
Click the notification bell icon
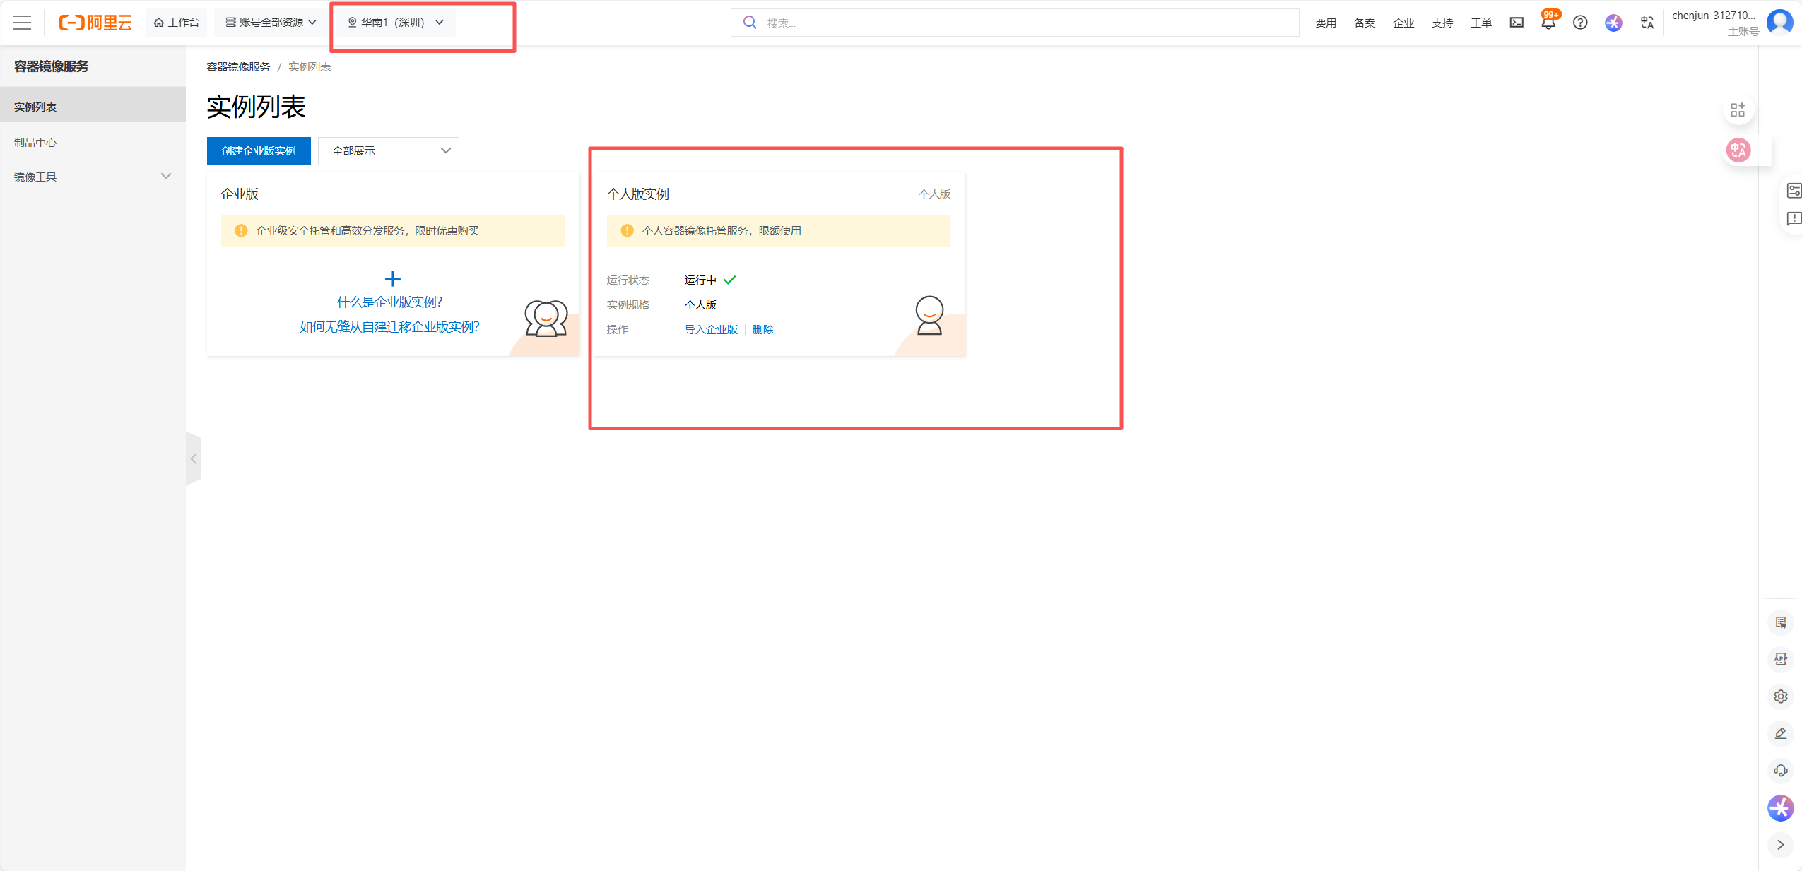click(1548, 23)
